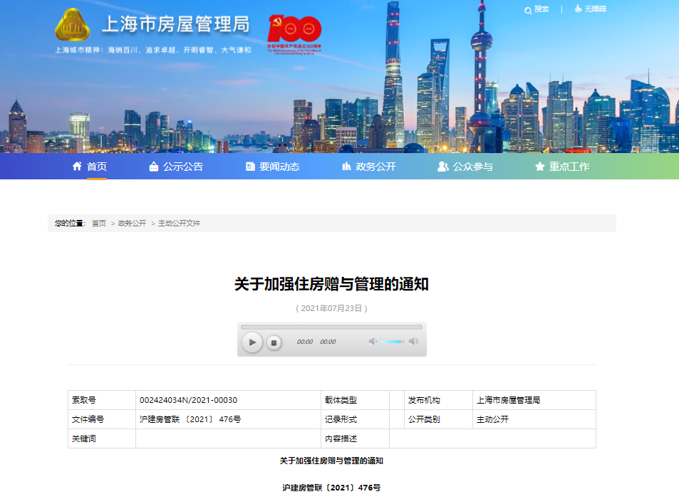Click the bar chart icon beside 政务公开
The height and width of the screenshot is (504, 679).
(347, 167)
